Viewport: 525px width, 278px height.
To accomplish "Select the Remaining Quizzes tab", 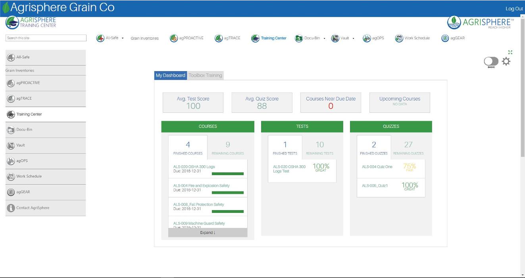I will click(408, 147).
